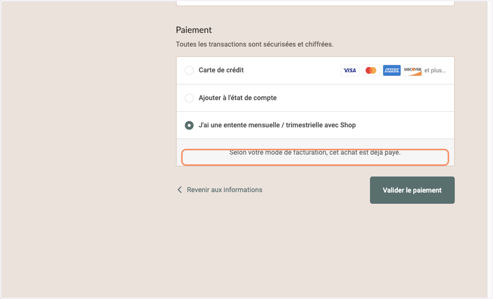The height and width of the screenshot is (299, 493).
Task: Confirm with Valider le paiement button
Action: click(412, 190)
